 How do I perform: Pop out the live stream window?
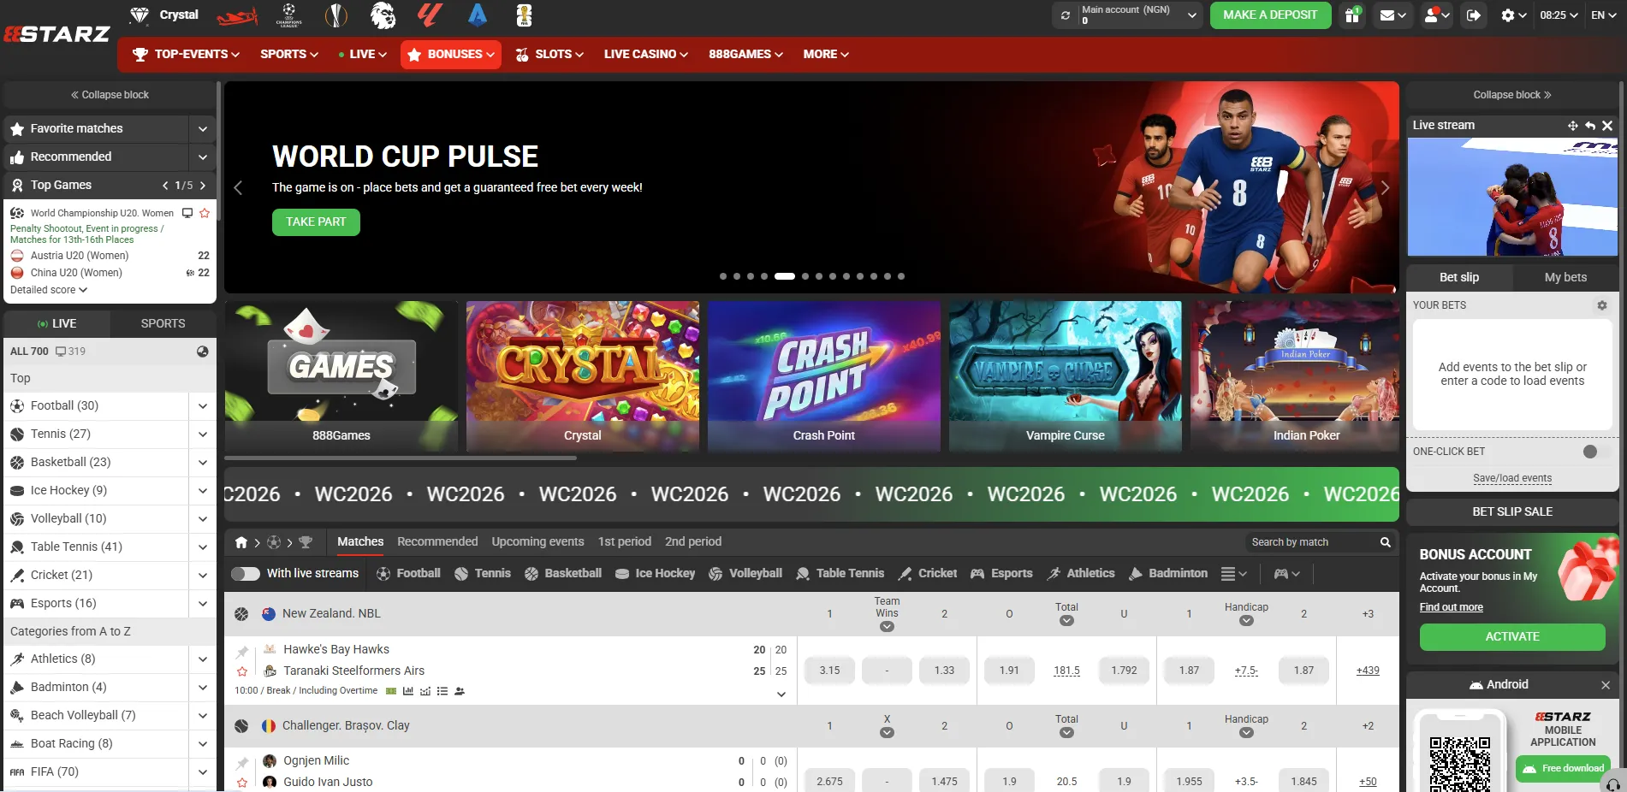[x=1572, y=126]
